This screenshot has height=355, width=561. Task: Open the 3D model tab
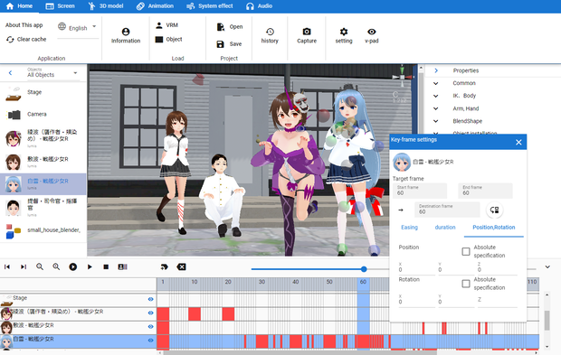tap(106, 6)
